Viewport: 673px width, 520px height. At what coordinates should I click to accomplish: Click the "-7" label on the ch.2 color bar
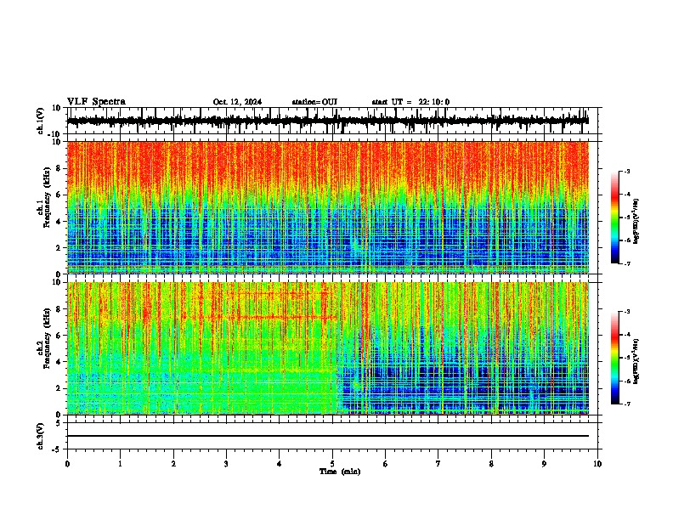coord(626,404)
